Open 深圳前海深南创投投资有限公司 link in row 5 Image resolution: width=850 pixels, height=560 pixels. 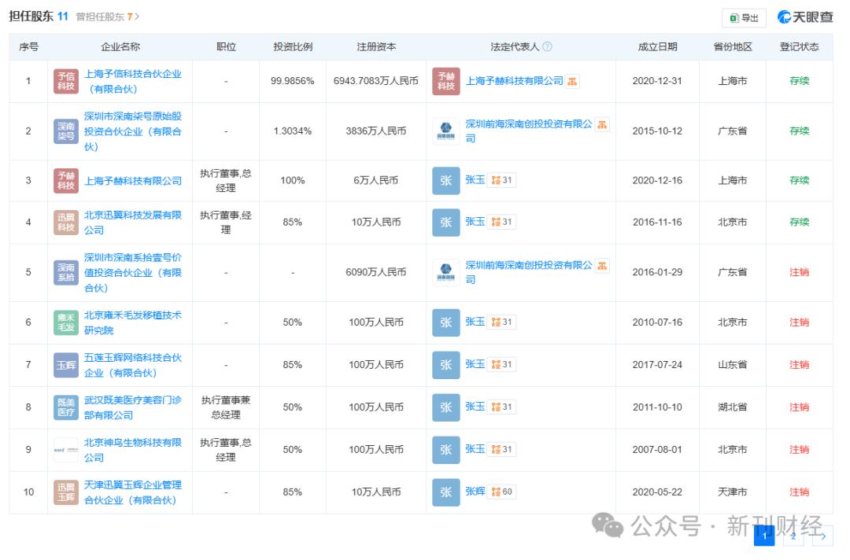tap(529, 272)
